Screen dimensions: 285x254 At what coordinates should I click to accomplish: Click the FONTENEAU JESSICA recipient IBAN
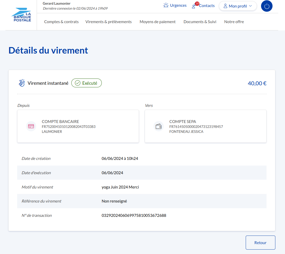pyautogui.click(x=196, y=127)
